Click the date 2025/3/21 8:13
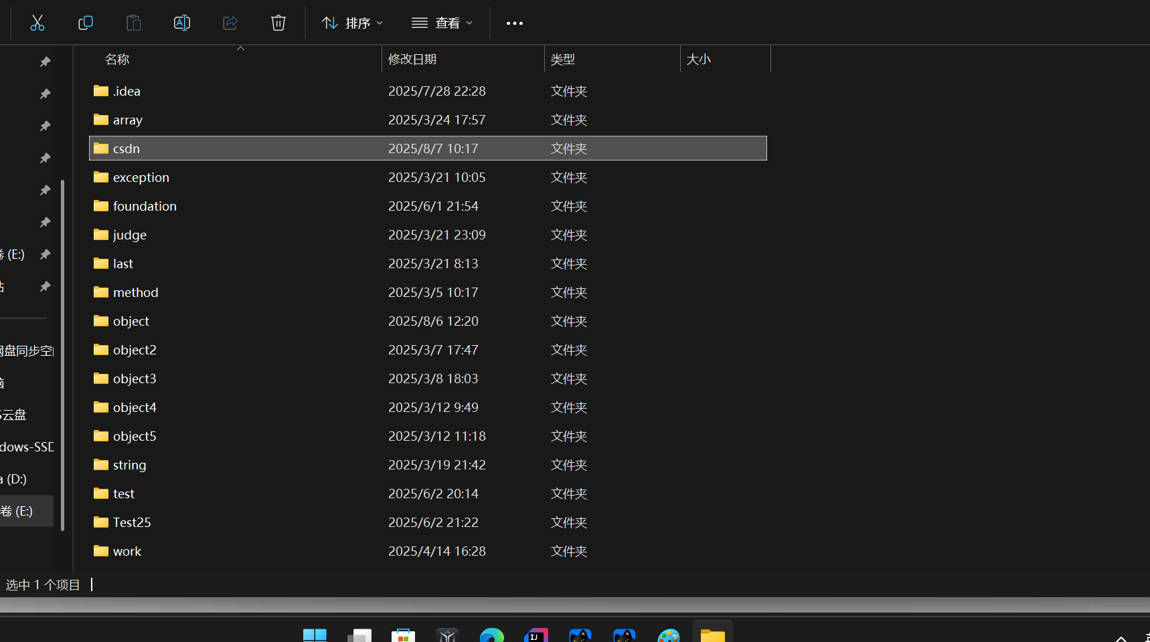Screen dimensions: 1150x642 433,263
